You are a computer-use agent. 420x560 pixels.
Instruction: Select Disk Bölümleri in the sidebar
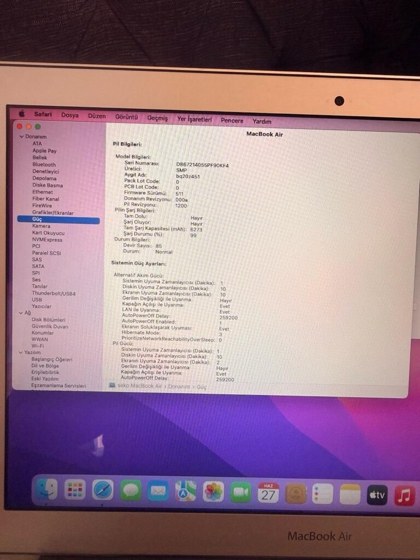click(49, 319)
